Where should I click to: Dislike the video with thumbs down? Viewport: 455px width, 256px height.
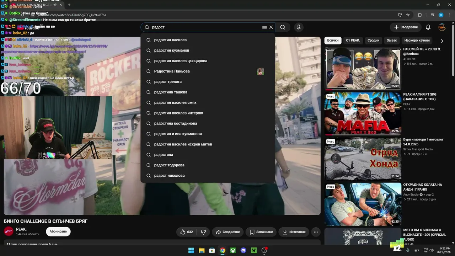click(x=203, y=232)
